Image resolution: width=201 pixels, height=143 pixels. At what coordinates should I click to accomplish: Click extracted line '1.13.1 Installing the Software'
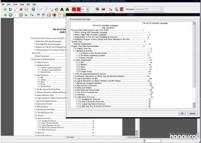(88, 100)
